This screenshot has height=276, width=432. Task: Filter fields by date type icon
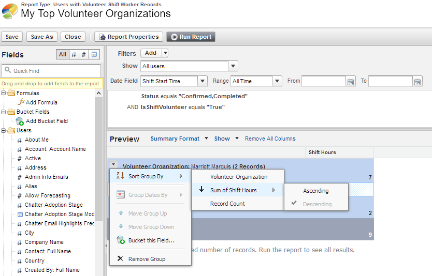click(94, 54)
